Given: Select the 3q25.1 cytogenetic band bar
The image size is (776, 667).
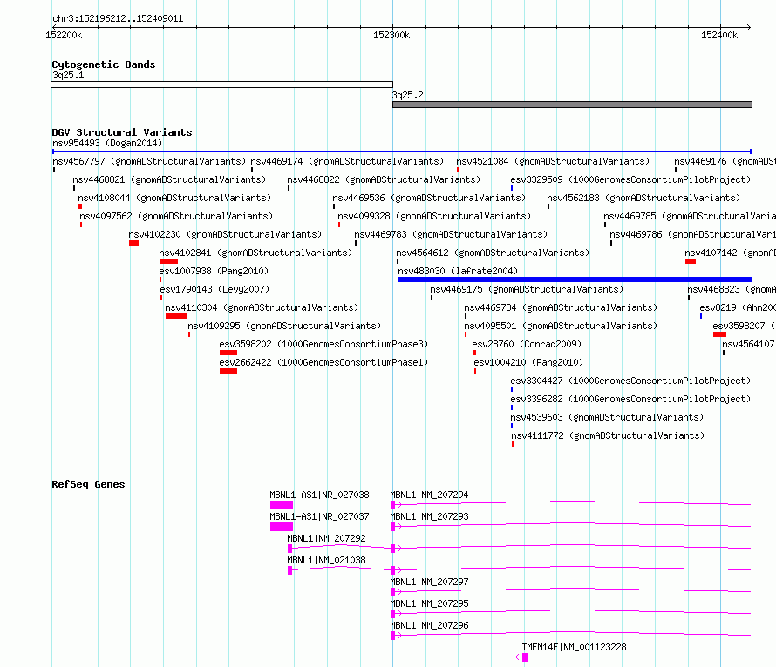Looking at the screenshot, I should point(222,84).
